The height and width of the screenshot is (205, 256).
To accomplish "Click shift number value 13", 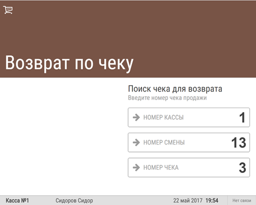I will tap(239, 142).
